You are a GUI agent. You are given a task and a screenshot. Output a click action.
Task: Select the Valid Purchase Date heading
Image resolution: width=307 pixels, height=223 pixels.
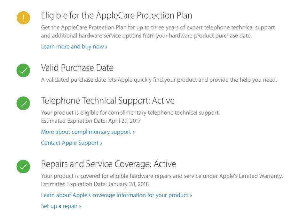click(x=77, y=68)
